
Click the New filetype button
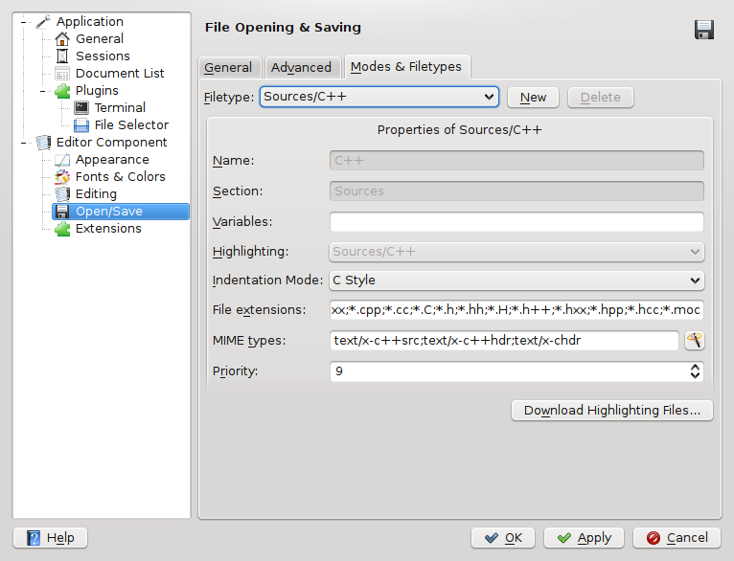(x=533, y=97)
